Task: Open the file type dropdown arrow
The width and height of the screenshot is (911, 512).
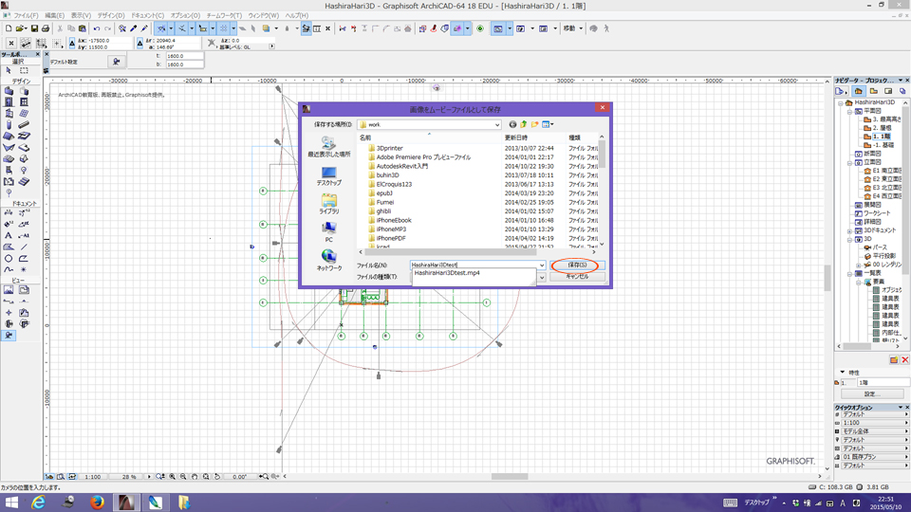Action: click(x=542, y=278)
